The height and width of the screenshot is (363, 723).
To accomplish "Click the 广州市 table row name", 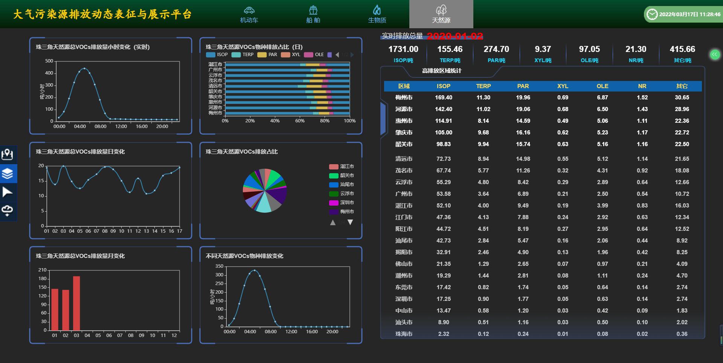I will [404, 194].
